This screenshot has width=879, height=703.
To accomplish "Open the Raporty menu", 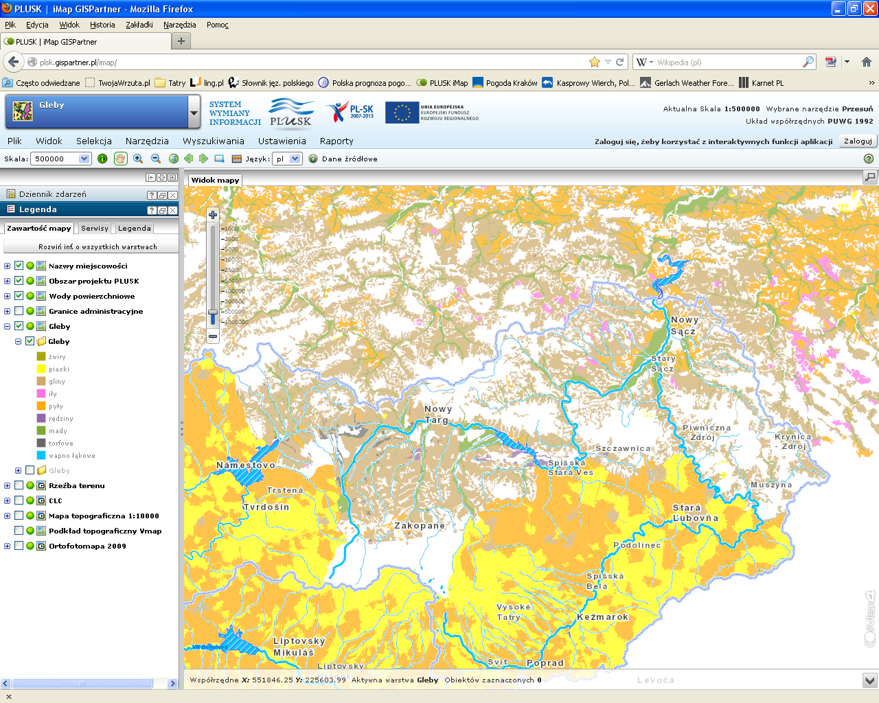I will (336, 141).
